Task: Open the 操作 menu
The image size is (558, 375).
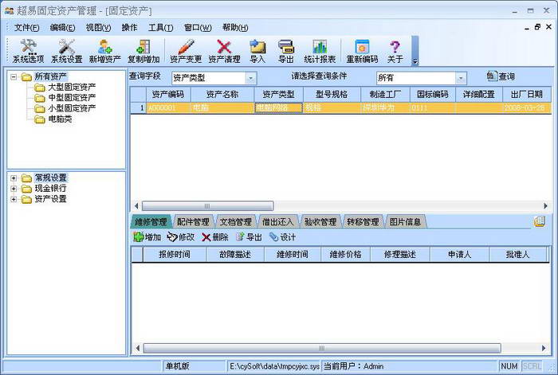Action: (129, 28)
